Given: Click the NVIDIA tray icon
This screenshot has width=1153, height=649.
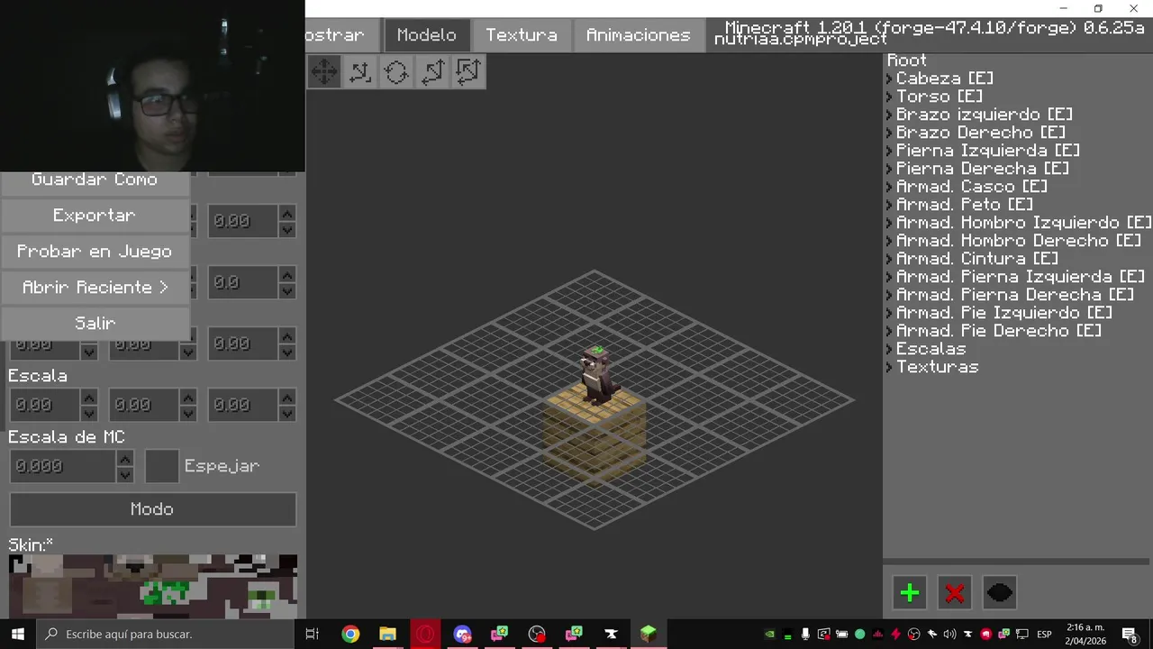Looking at the screenshot, I should click(769, 634).
